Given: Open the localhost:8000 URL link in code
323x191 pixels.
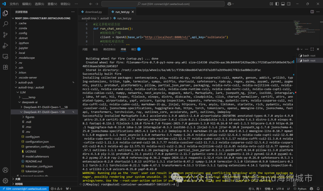Looking at the screenshot, I should tap(167, 37).
